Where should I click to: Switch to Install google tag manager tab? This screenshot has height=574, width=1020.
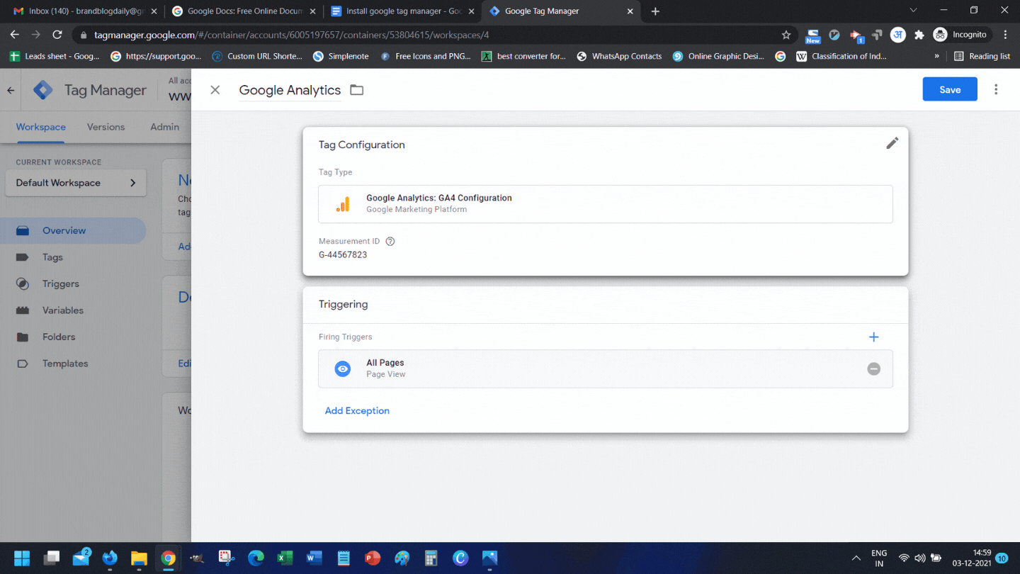[402, 11]
